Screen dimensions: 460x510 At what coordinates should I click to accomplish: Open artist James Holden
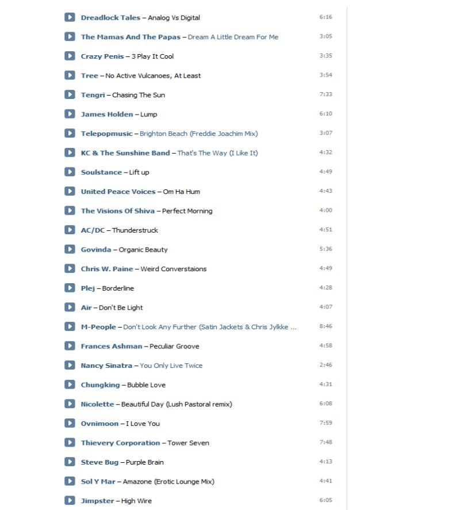click(107, 114)
